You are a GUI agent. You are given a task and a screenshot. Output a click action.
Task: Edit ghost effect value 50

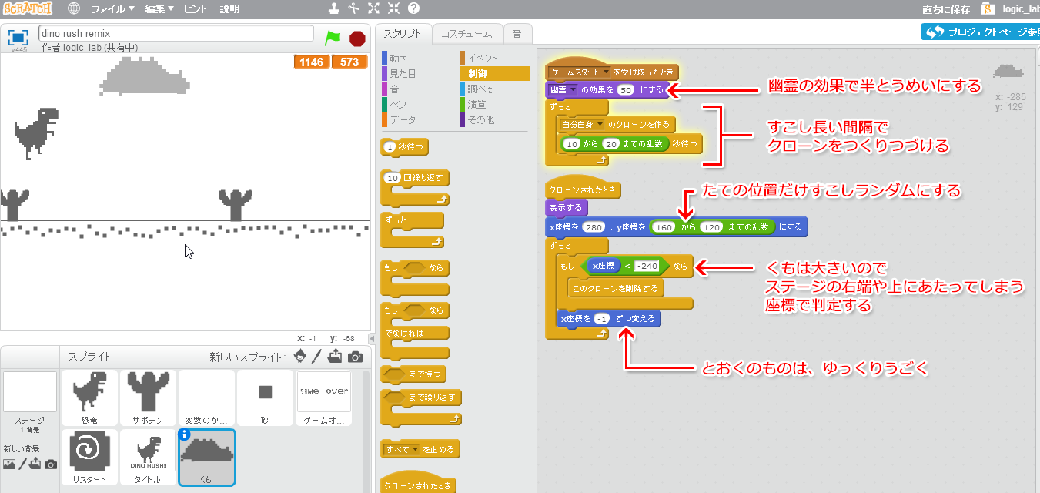625,89
